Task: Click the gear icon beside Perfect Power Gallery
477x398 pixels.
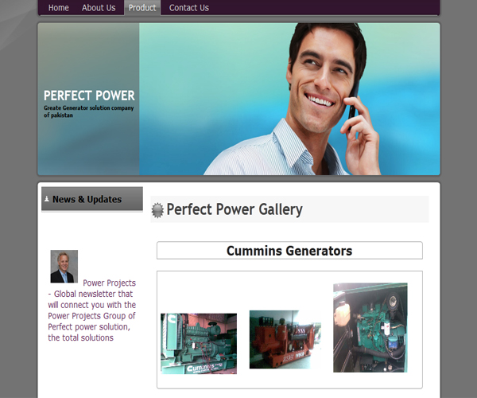Action: click(157, 210)
